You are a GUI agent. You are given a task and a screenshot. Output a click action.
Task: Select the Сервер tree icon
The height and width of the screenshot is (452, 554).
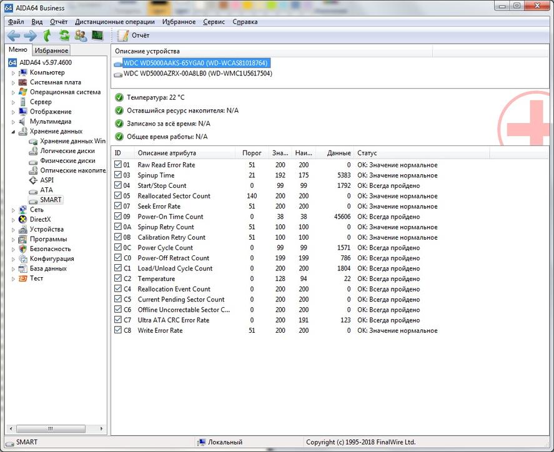coord(22,102)
